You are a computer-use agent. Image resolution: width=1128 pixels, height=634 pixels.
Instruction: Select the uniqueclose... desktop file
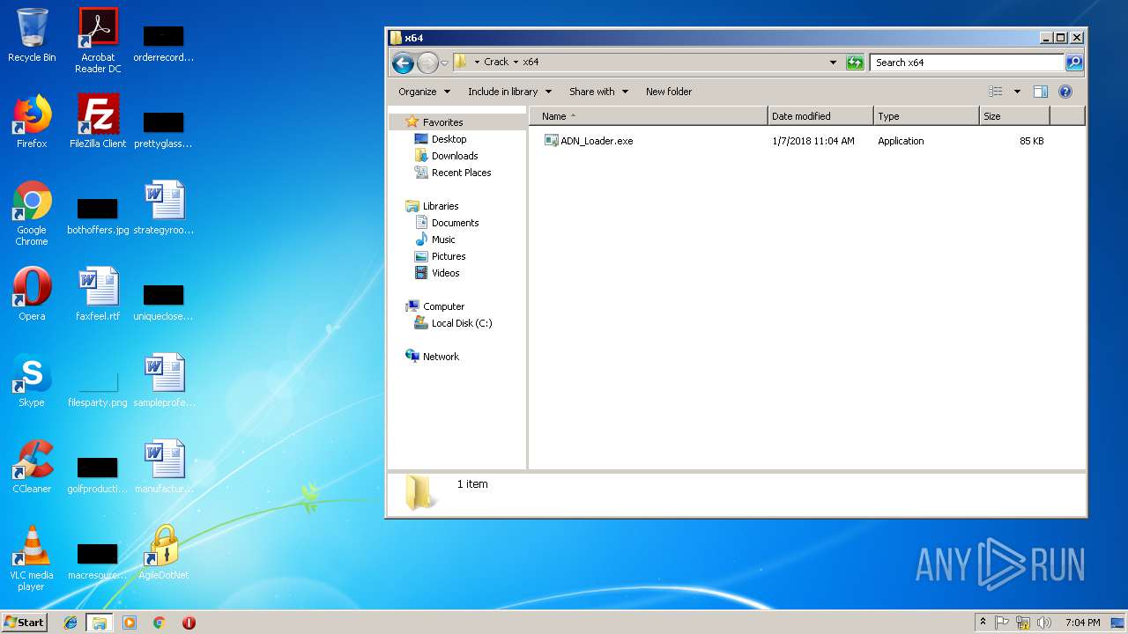pyautogui.click(x=164, y=301)
